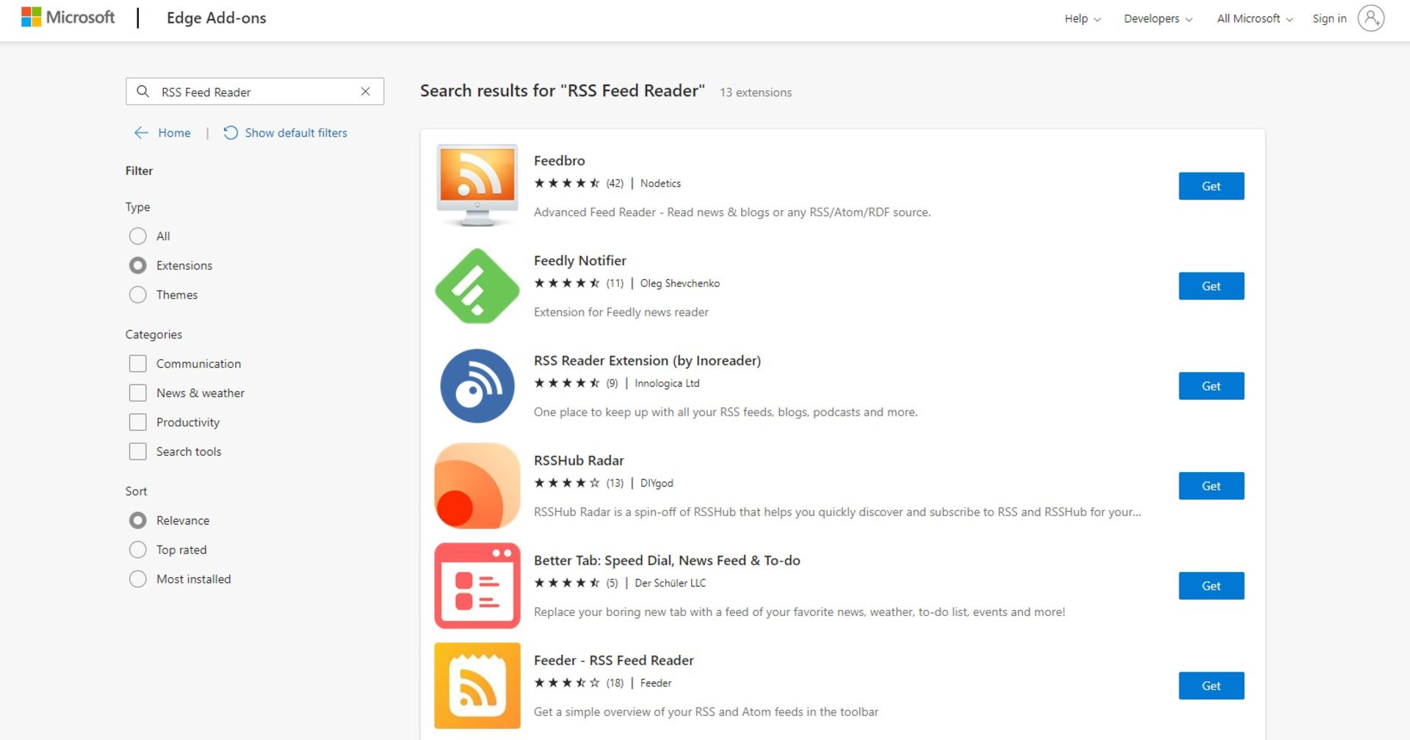Click Inoreader extension star rating
This screenshot has width=1410, height=740.
tap(567, 382)
